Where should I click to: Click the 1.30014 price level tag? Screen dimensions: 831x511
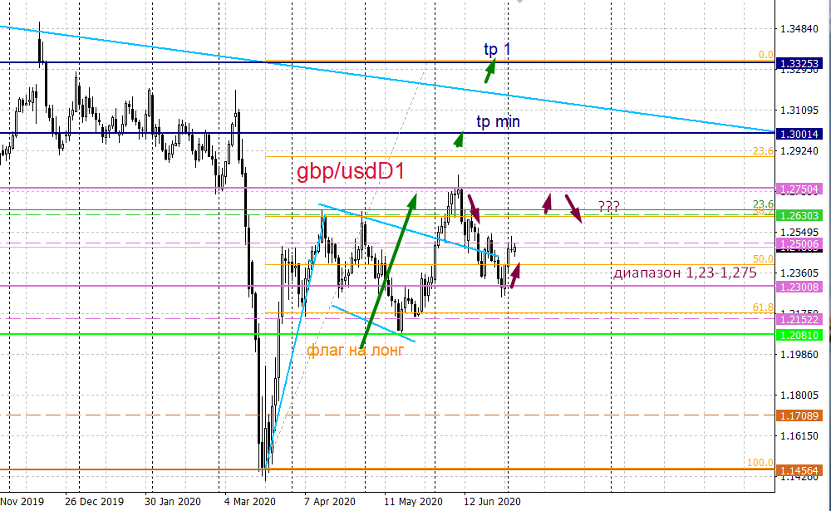[799, 134]
